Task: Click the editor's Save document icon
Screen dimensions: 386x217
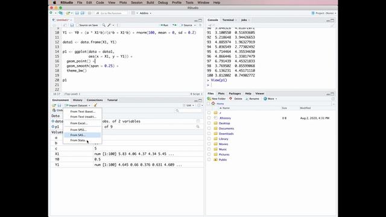Action: (x=72, y=25)
